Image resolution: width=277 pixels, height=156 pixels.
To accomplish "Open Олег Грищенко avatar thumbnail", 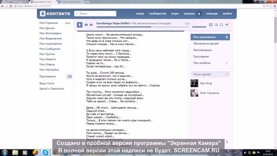I will tap(194, 93).
